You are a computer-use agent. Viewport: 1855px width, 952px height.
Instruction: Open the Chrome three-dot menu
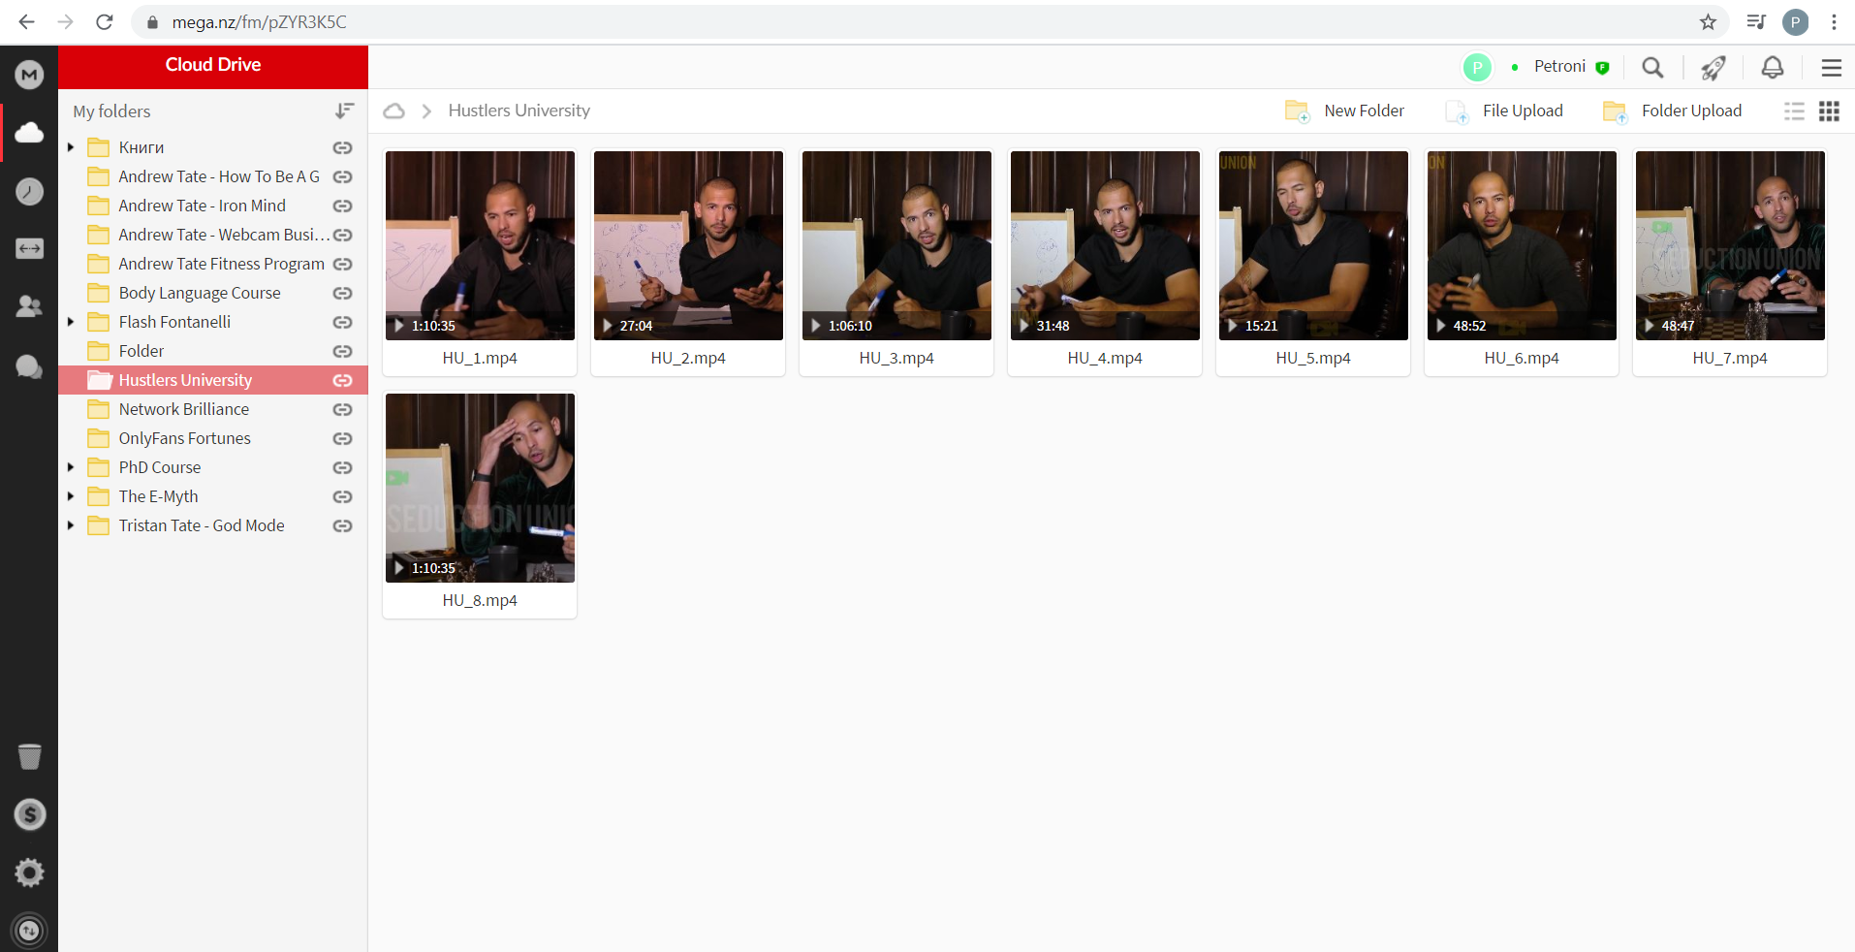click(x=1834, y=21)
